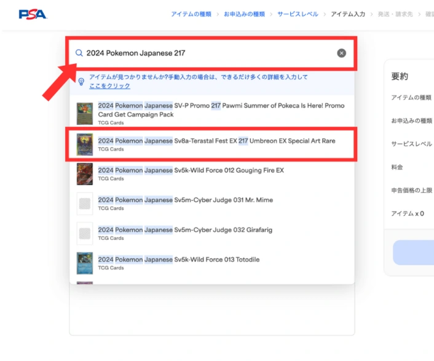The height and width of the screenshot is (361, 434).
Task: Select Sv5k-Wild Force 013 Totodile result
Action: pyautogui.click(x=211, y=263)
